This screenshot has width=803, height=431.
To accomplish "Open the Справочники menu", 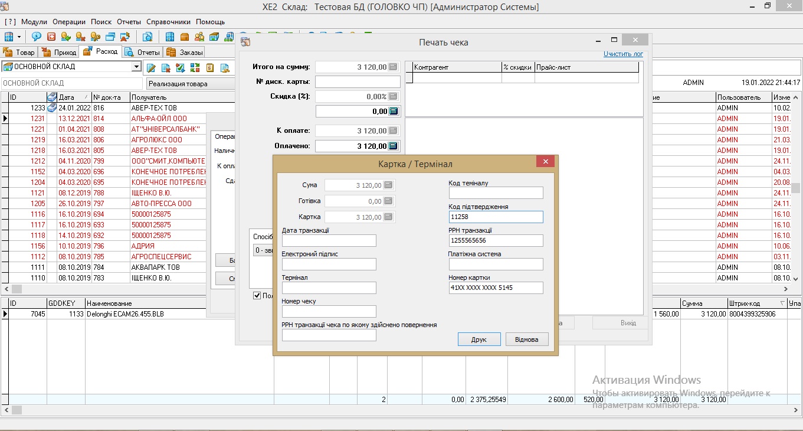I will click(169, 22).
